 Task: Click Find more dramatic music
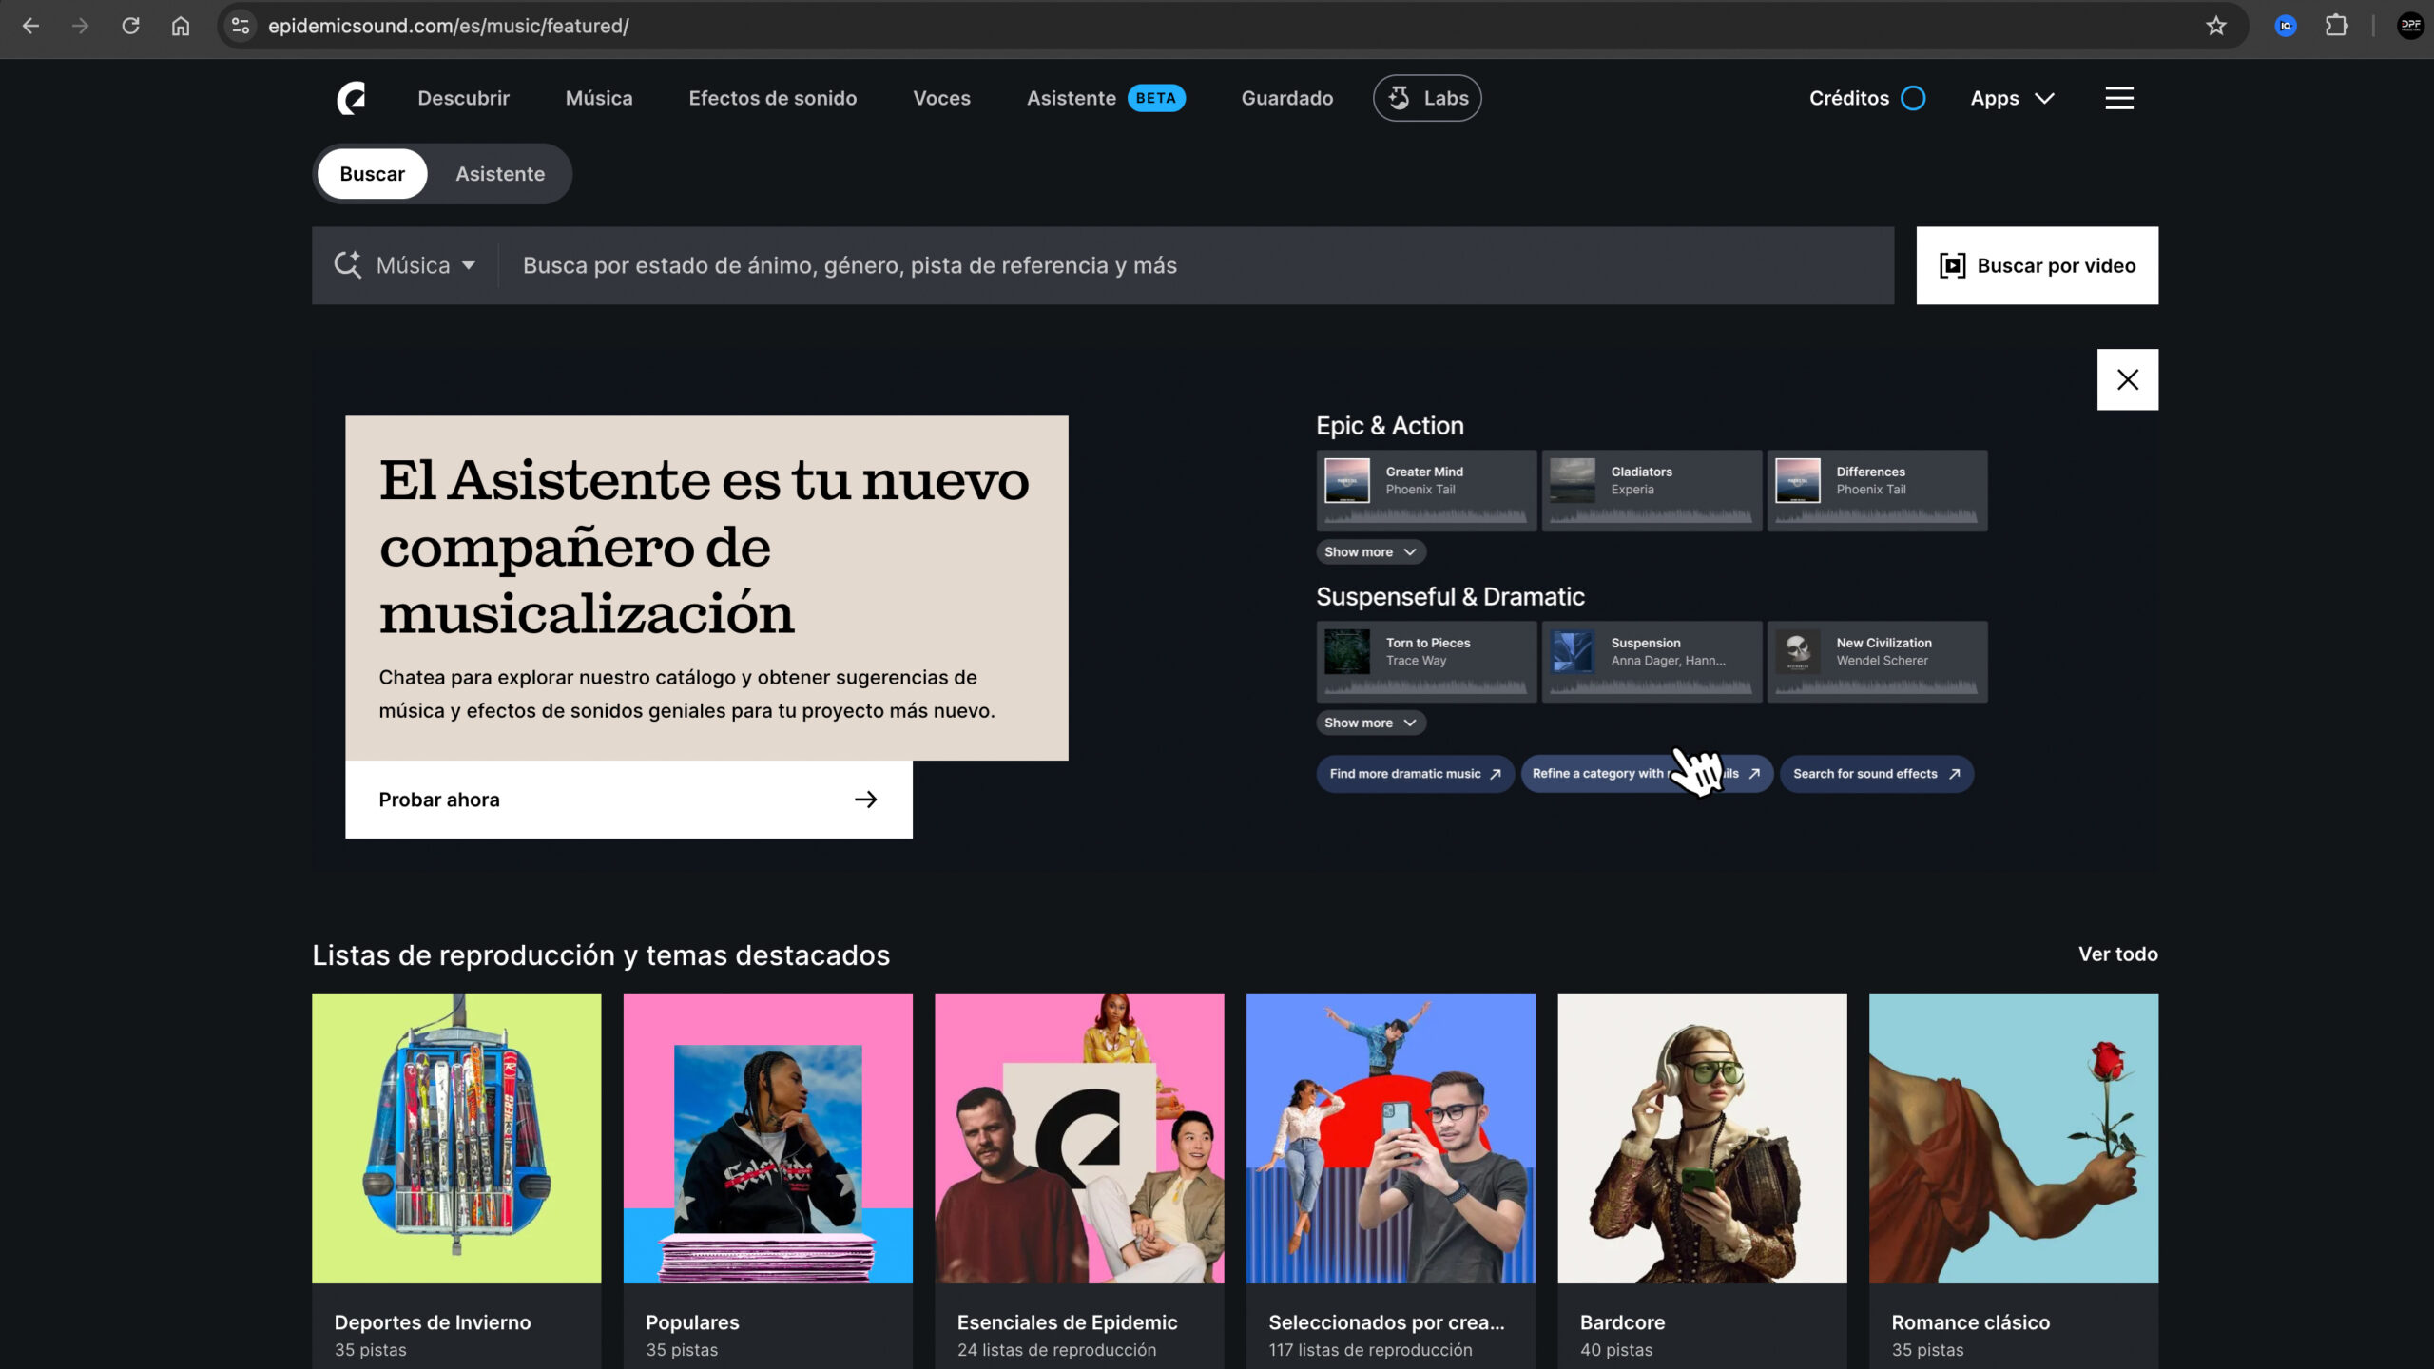click(x=1415, y=773)
